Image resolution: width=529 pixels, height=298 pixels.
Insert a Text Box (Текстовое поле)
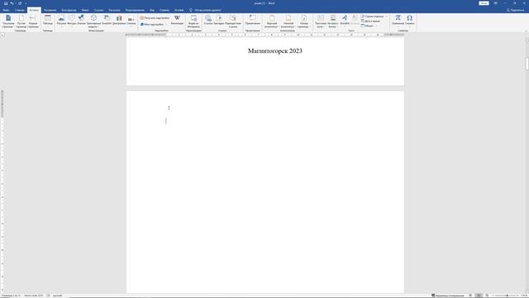click(321, 21)
